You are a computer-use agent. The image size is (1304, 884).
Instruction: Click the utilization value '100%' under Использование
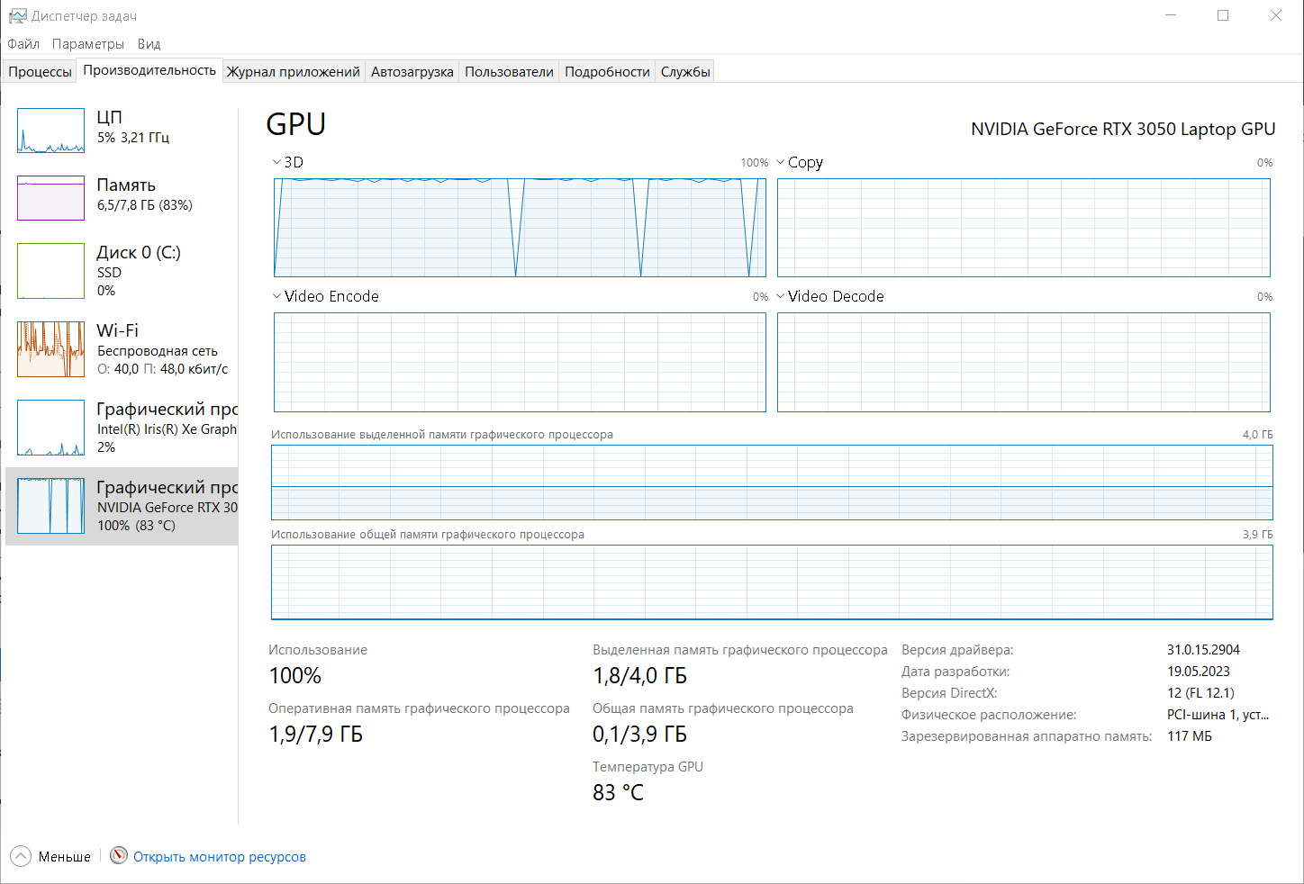(x=295, y=675)
